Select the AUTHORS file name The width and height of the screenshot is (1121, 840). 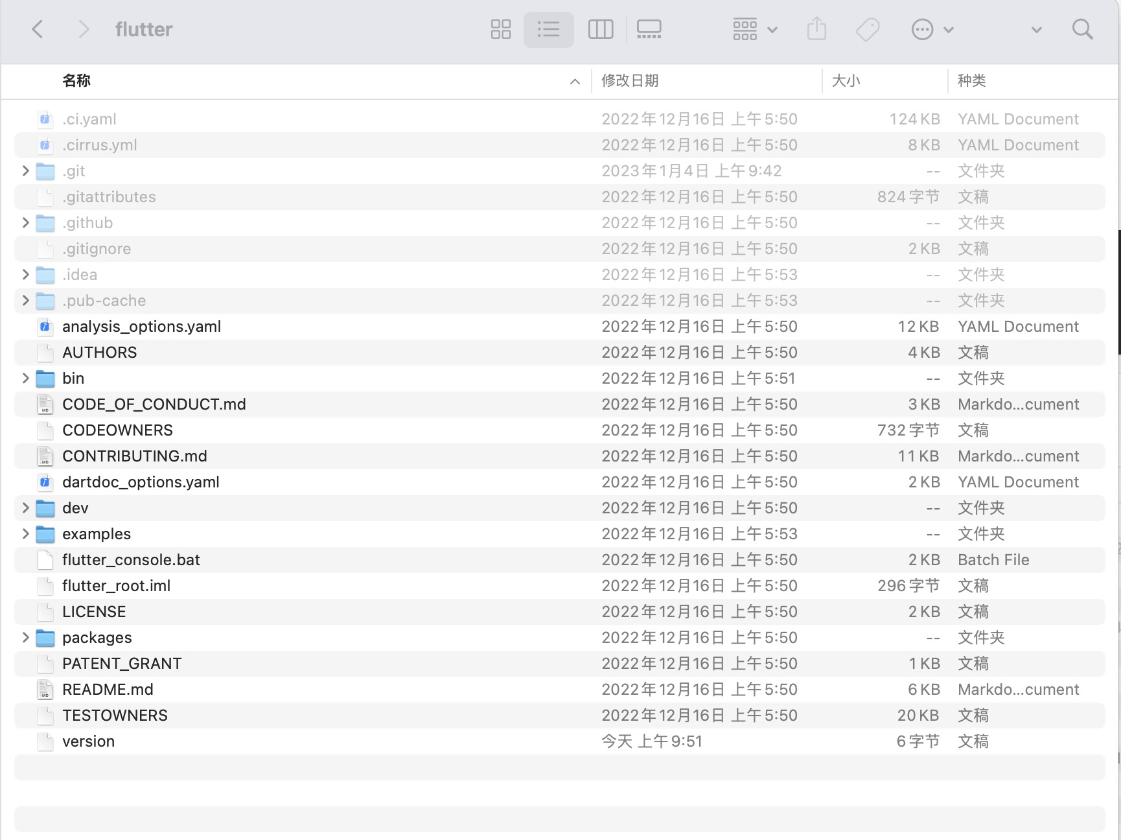coord(100,353)
